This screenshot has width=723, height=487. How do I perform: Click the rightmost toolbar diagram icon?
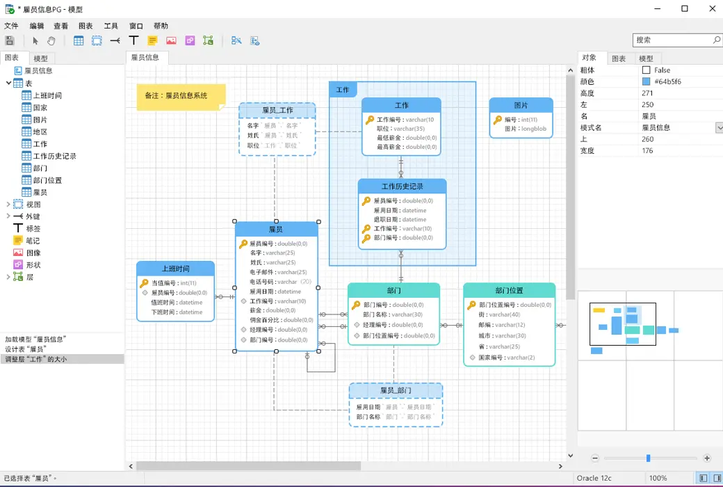click(x=255, y=40)
